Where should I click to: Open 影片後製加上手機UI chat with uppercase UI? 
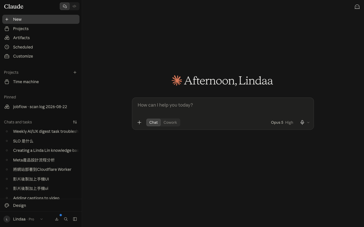(x=41, y=179)
